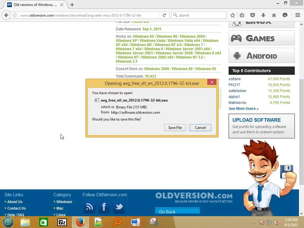Switch to Firefox in the taskbar
This screenshot has width=304, height=228.
(x=80, y=222)
